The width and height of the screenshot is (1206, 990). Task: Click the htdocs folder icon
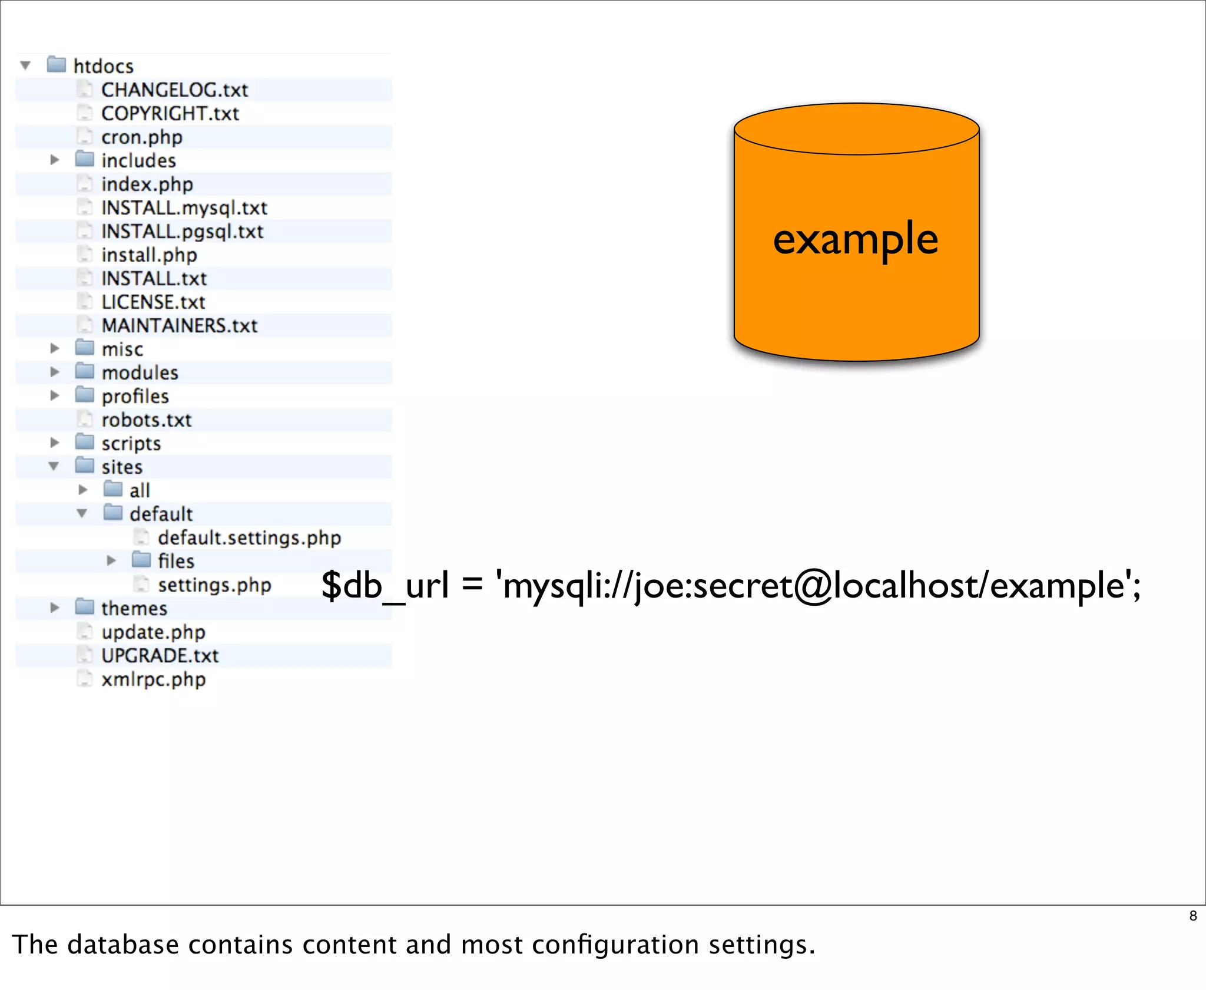click(x=57, y=64)
